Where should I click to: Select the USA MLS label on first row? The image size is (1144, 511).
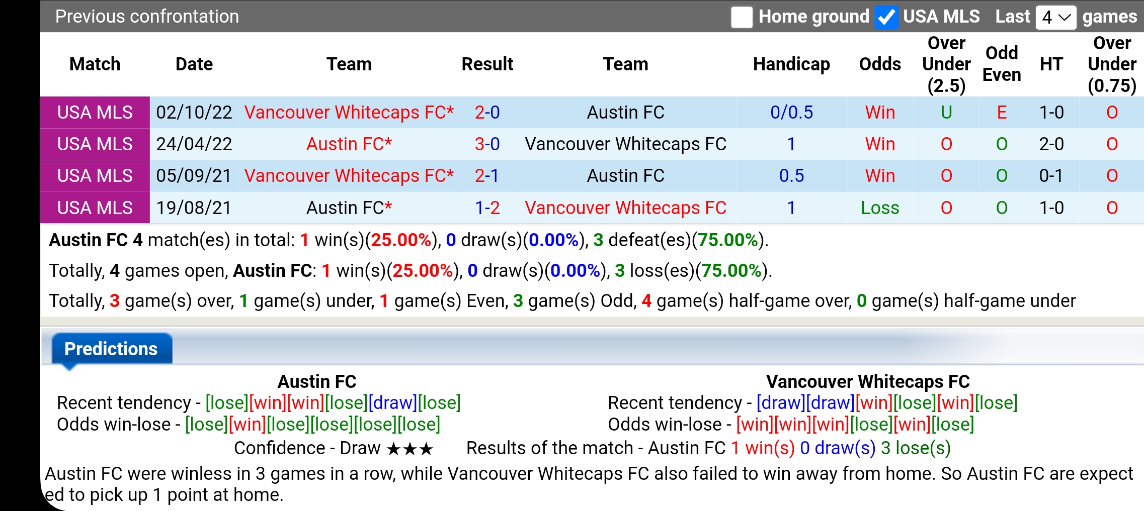pos(95,112)
